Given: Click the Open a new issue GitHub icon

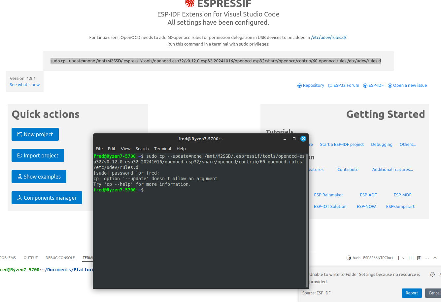Looking at the screenshot, I should pyautogui.click(x=390, y=86).
